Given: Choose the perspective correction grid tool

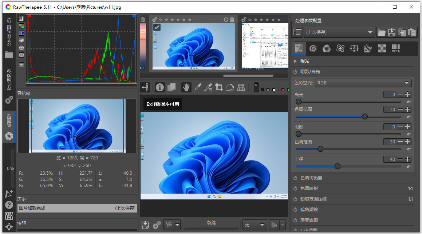Looking at the screenshot, I should (241, 87).
